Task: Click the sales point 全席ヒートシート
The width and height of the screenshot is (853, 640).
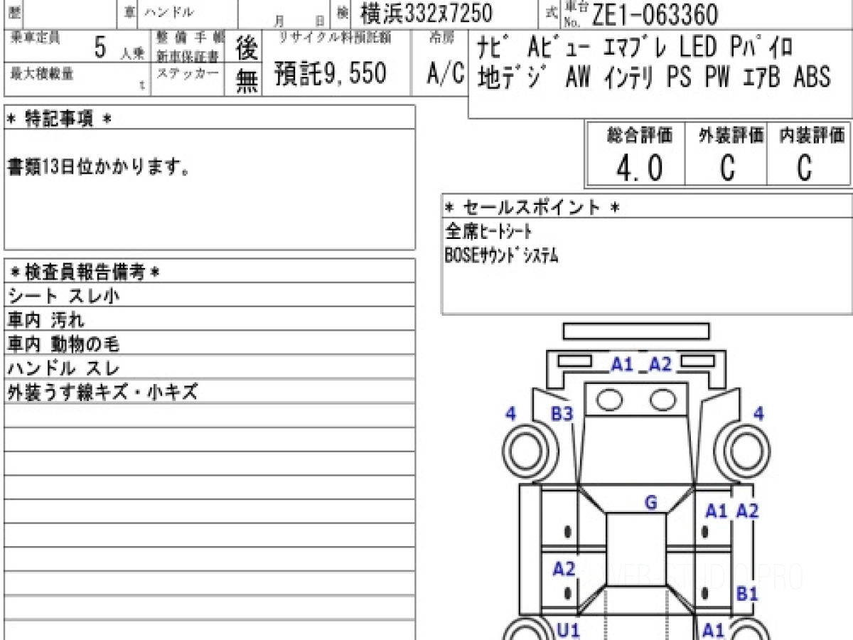Action: tap(488, 231)
